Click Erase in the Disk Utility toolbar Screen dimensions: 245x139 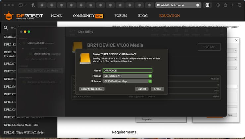coord(186,32)
